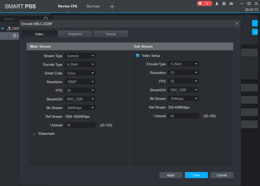Open Main Stream StreamCtrl dropdown
Screen dimensions: 260x186
tap(80, 99)
